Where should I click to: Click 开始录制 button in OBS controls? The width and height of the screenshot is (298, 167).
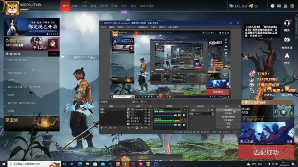pos(228,113)
